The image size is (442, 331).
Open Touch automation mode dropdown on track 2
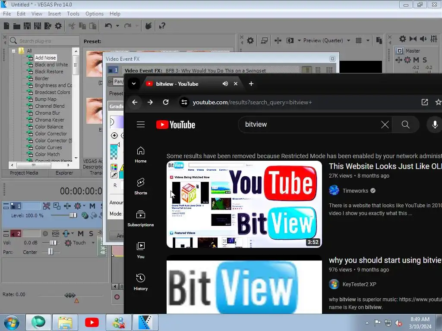pyautogui.click(x=93, y=243)
